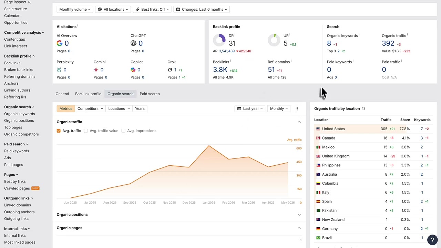The width and height of the screenshot is (441, 248).
Task: Collapse the Organic traffic section
Action: [299, 122]
